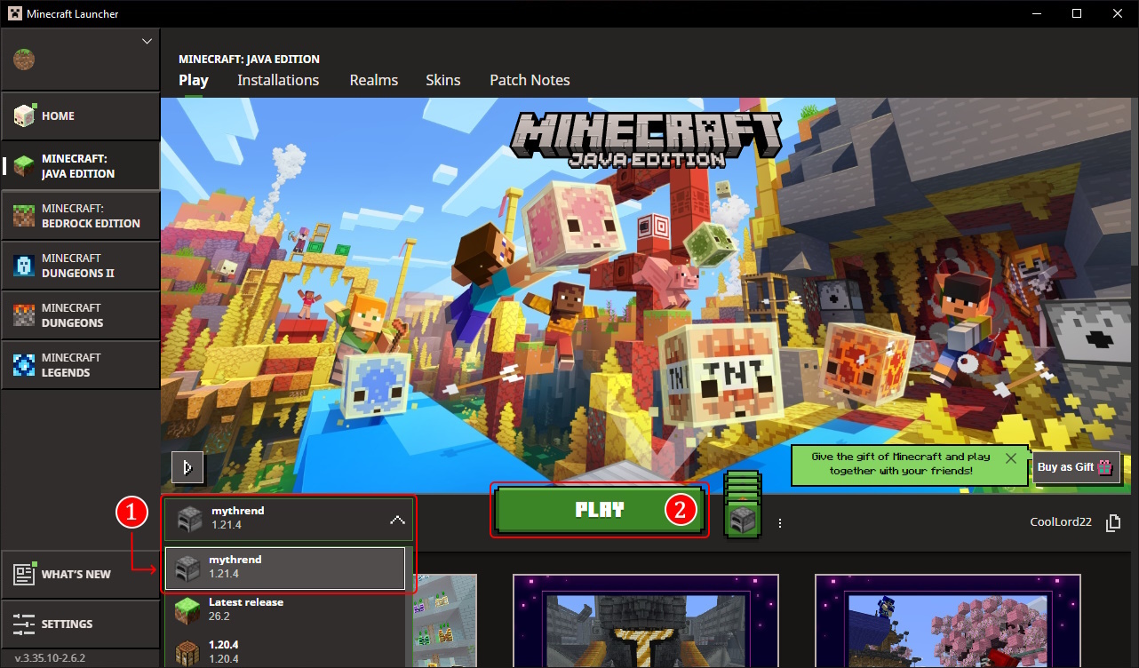Dismiss the gift promotion banner
Screen dimensions: 1139x668
(x=1010, y=458)
